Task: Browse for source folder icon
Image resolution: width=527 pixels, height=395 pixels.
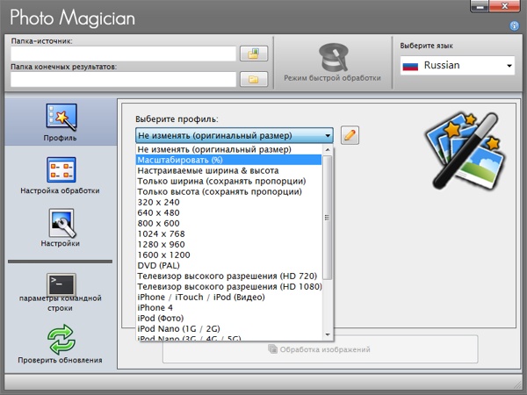Action: pyautogui.click(x=253, y=54)
